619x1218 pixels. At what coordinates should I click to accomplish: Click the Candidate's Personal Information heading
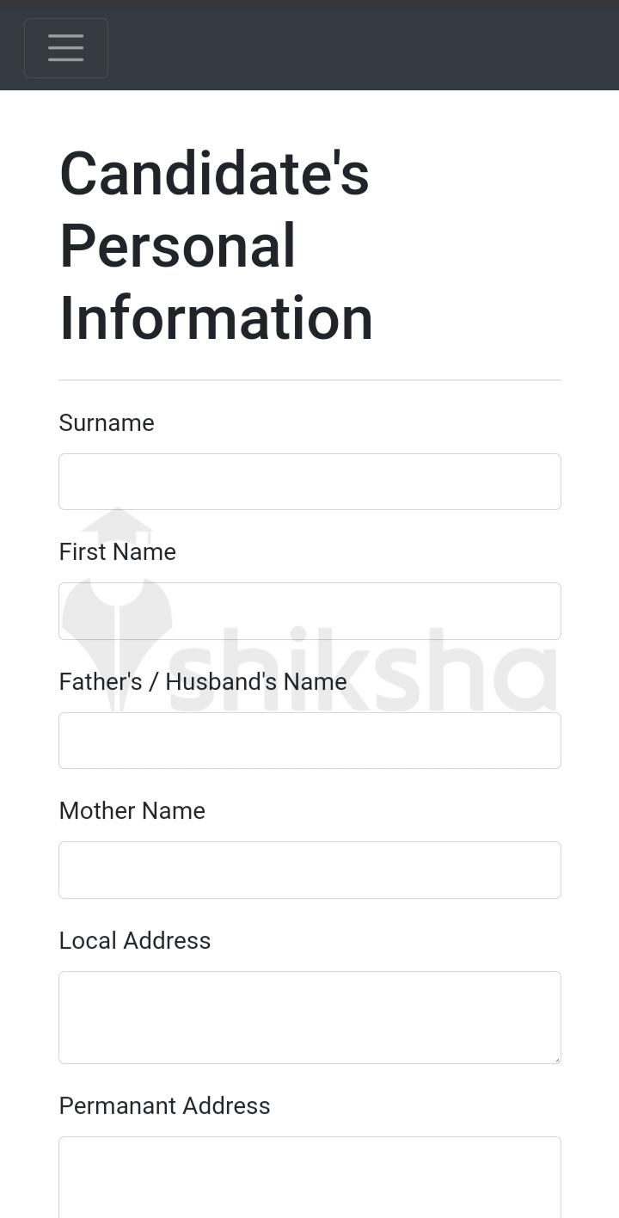(215, 245)
